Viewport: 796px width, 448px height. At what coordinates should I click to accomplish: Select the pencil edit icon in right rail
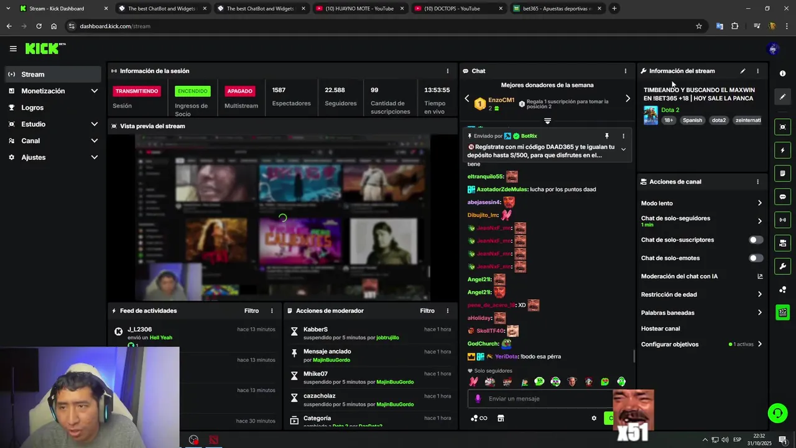(x=782, y=97)
